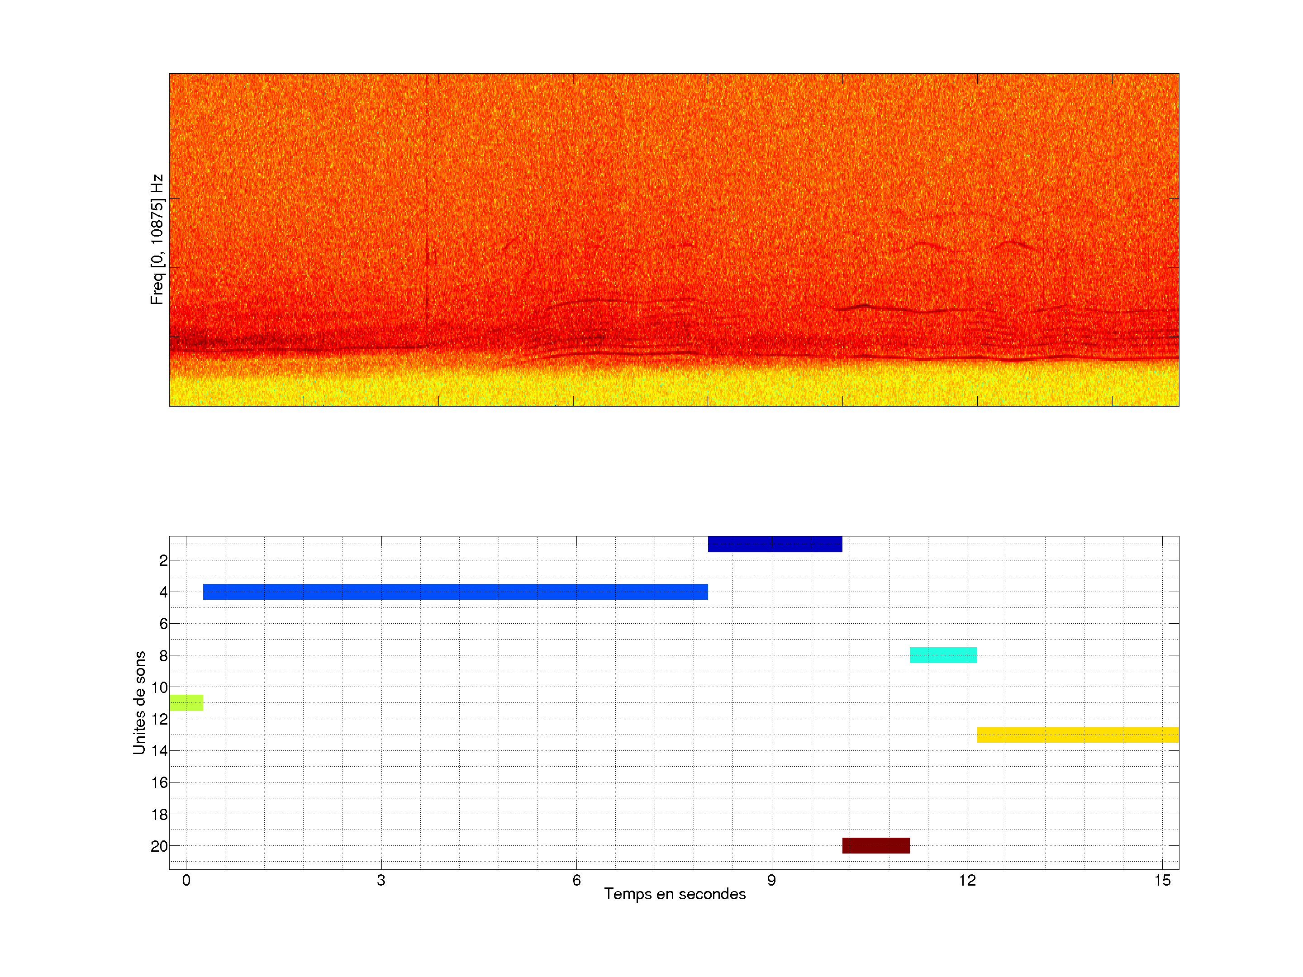Image resolution: width=1303 pixels, height=977 pixels.
Task: Click the 'Unites de sons' axis label
Action: tap(140, 702)
